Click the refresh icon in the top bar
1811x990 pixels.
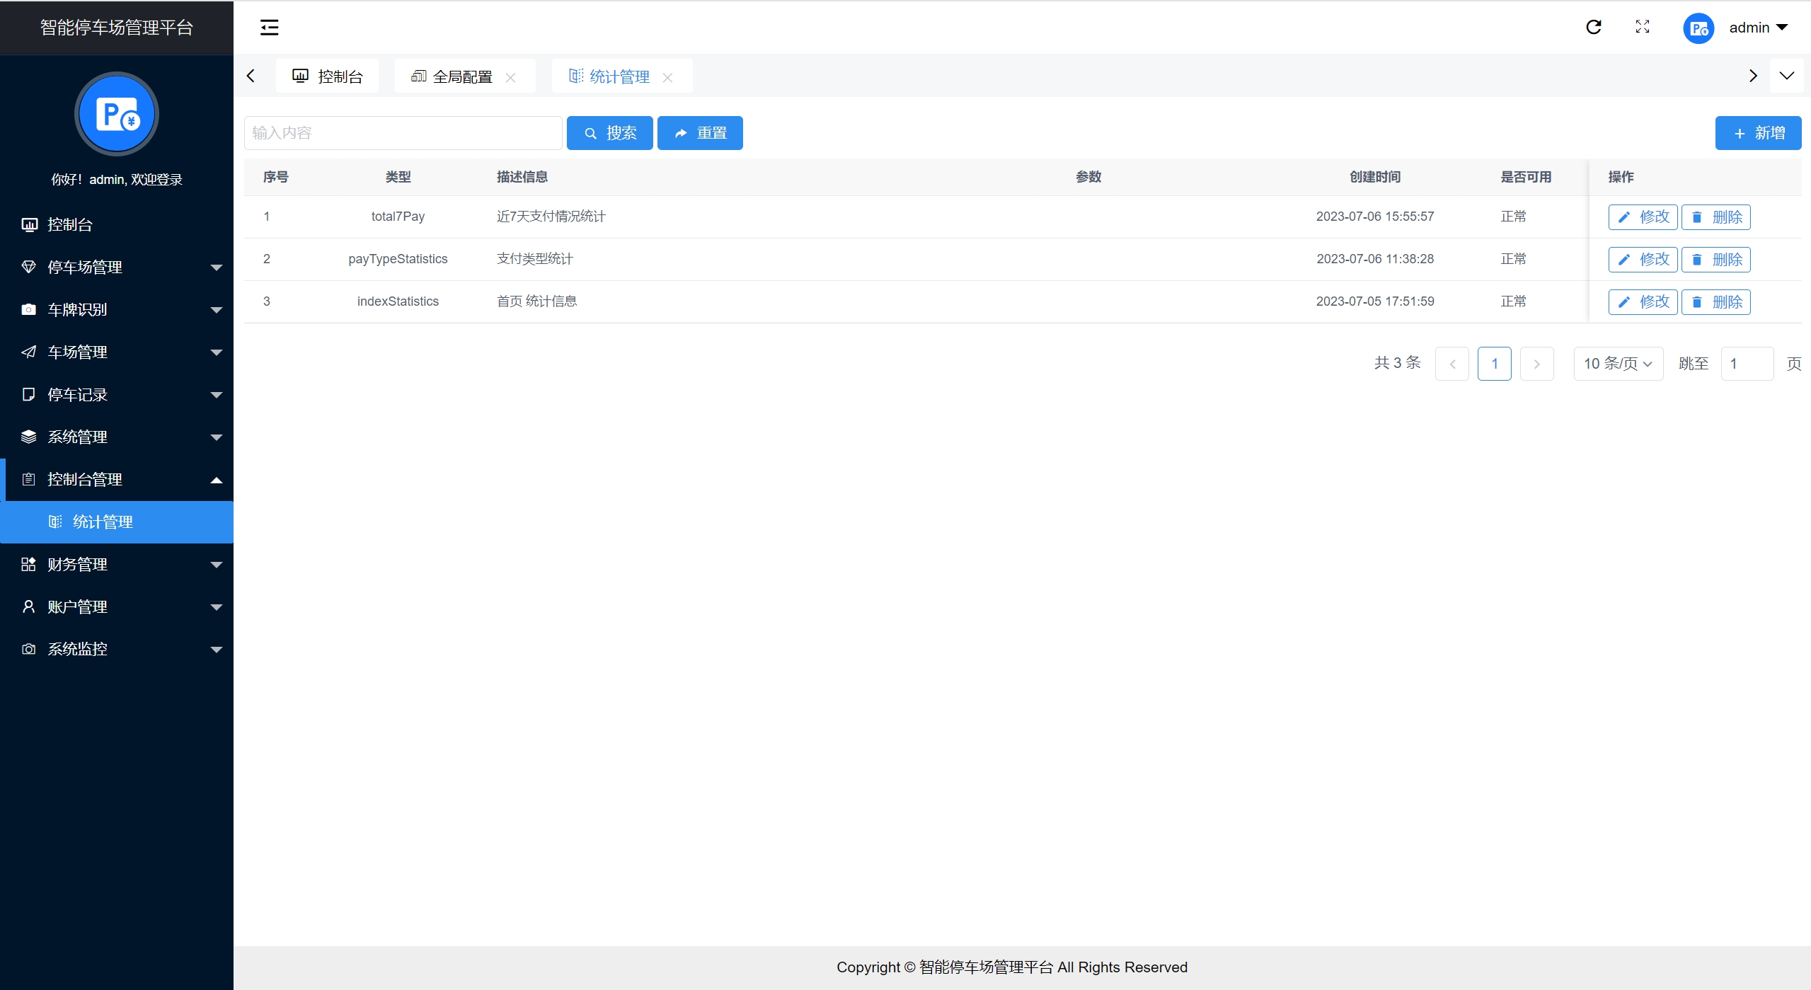pos(1594,27)
